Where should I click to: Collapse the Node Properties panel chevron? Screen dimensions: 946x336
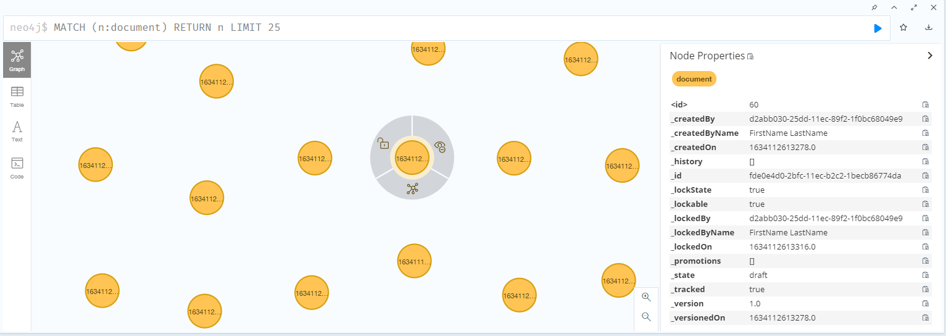pyautogui.click(x=930, y=56)
